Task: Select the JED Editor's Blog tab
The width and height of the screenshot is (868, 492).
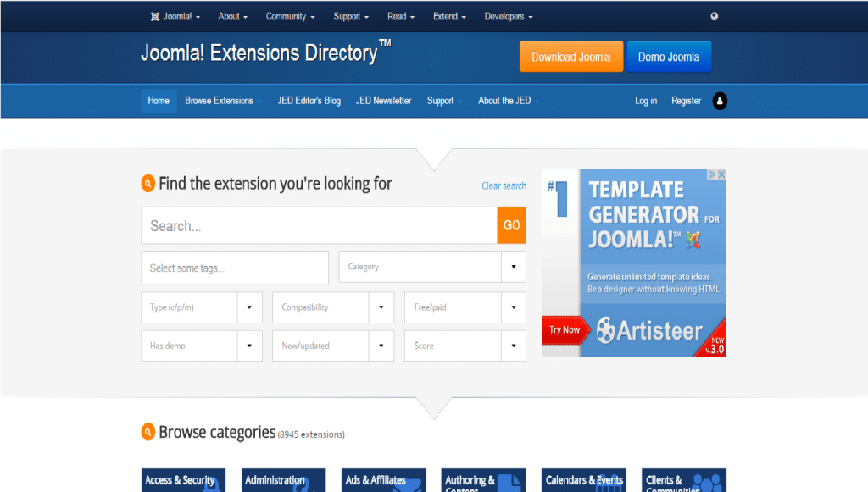Action: point(309,101)
